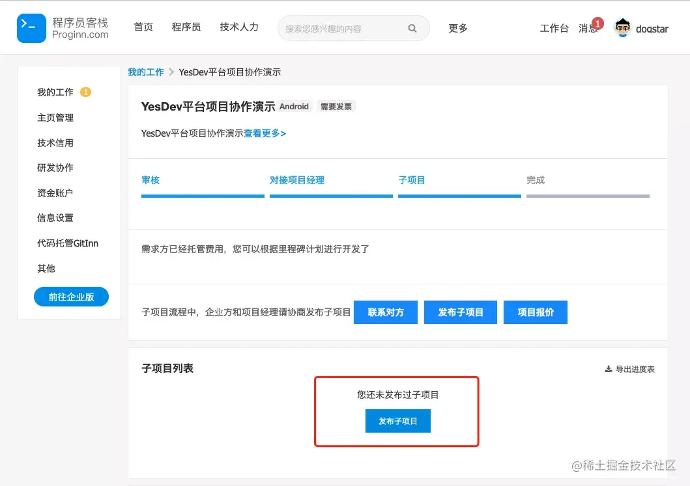The image size is (690, 486).
Task: Select the 子项目 progress step
Action: click(412, 180)
